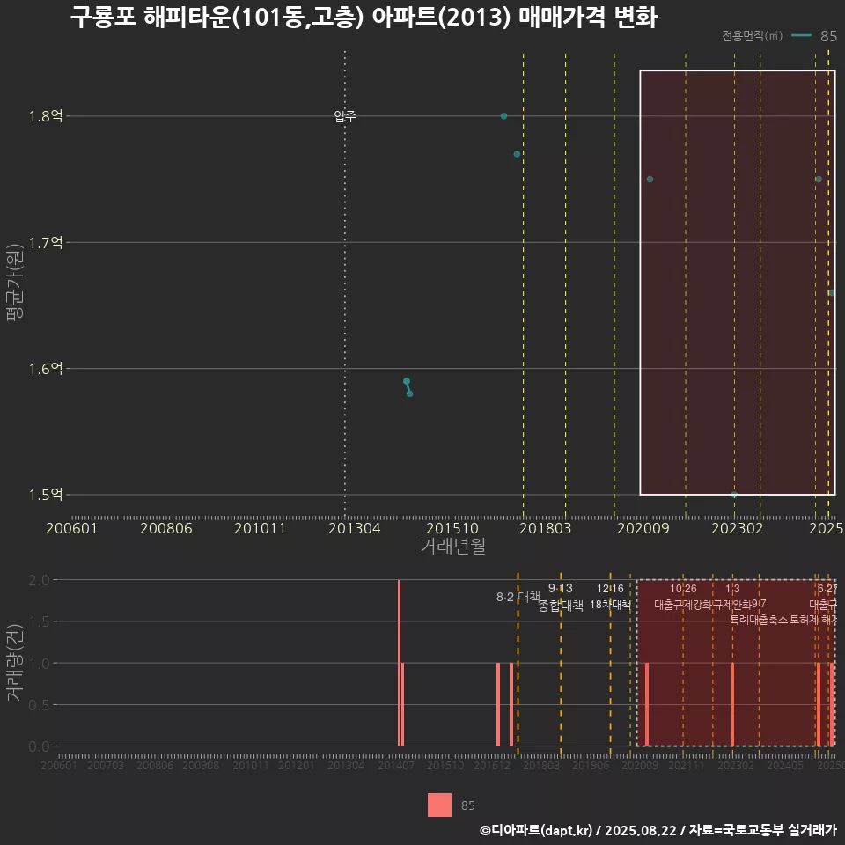
Task: Click the 200806 label on the price chart axis
Action: [x=166, y=528]
